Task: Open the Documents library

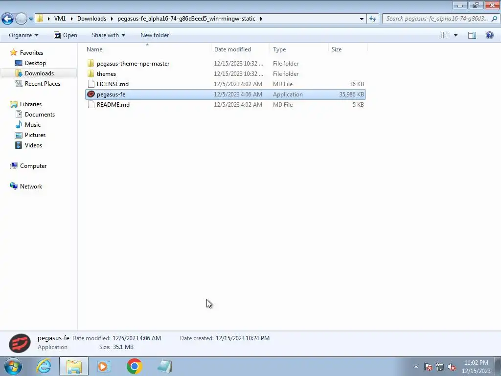Action: [40, 114]
